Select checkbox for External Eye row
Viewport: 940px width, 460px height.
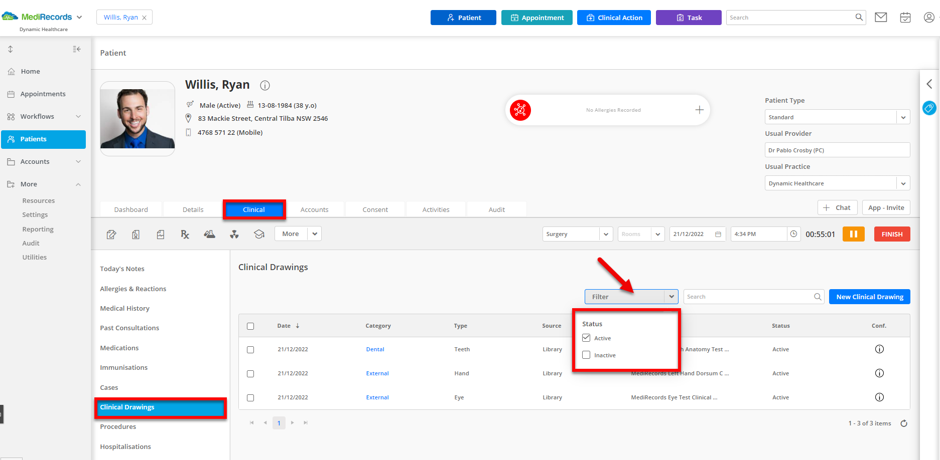coord(250,398)
